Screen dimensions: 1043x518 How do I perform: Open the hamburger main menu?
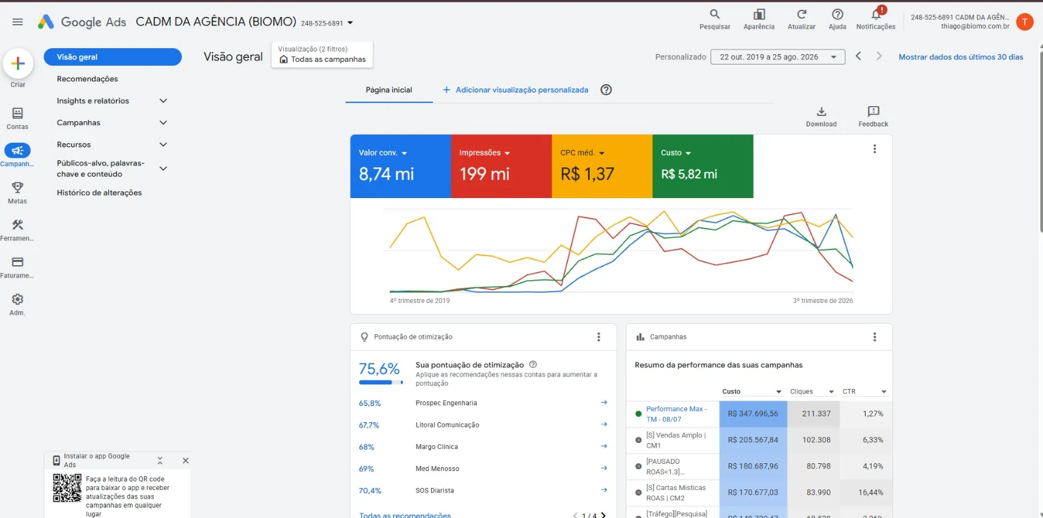(18, 22)
